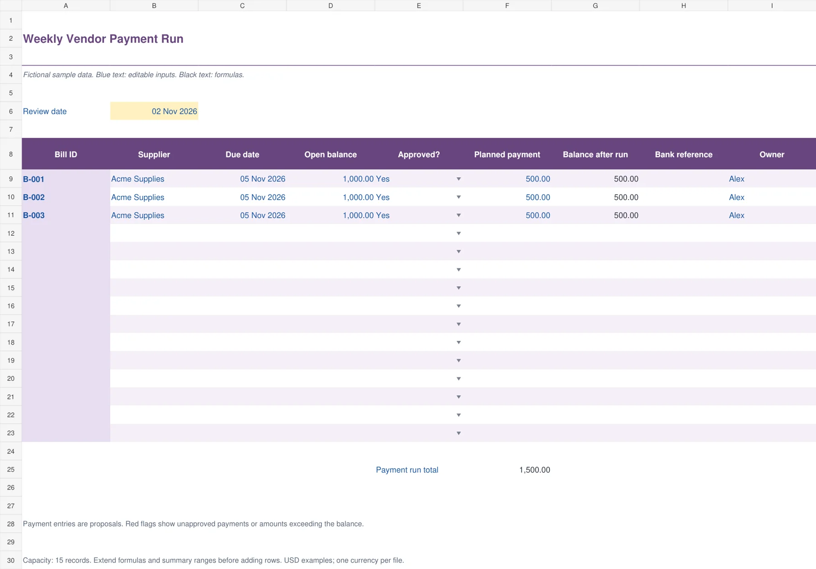The height and width of the screenshot is (569, 816).
Task: Open the Approved dropdown arrow in row 18
Action: click(458, 342)
